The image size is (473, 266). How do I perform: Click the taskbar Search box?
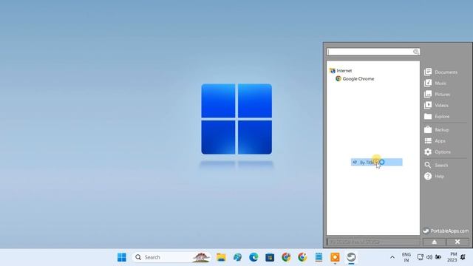tap(171, 257)
